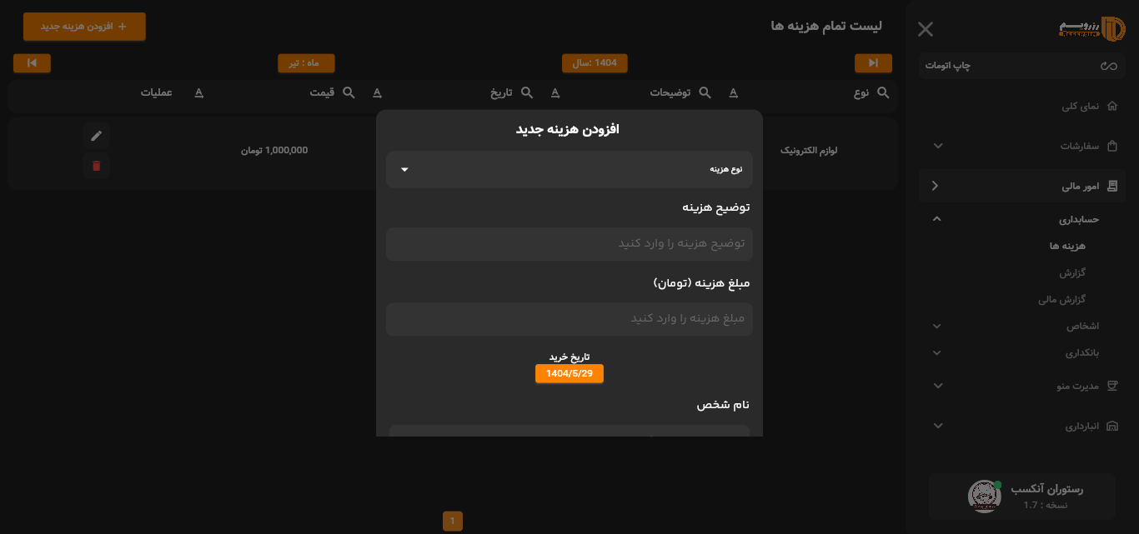Delete the لوازم الکترونیک expense with the trash icon

tap(96, 166)
